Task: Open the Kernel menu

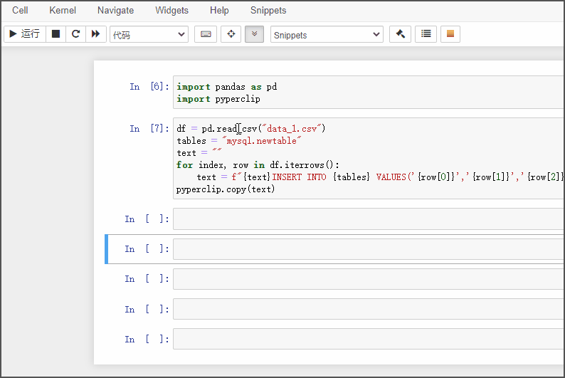Action: [x=63, y=11]
